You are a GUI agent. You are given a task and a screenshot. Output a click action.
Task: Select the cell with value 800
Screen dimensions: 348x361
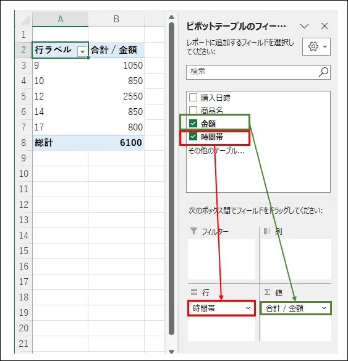[x=116, y=127]
